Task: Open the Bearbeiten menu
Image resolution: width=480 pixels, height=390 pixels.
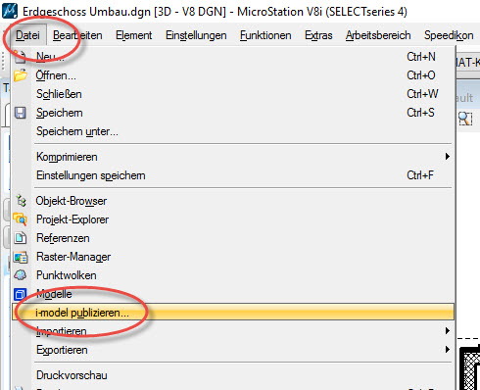Action: [x=77, y=35]
